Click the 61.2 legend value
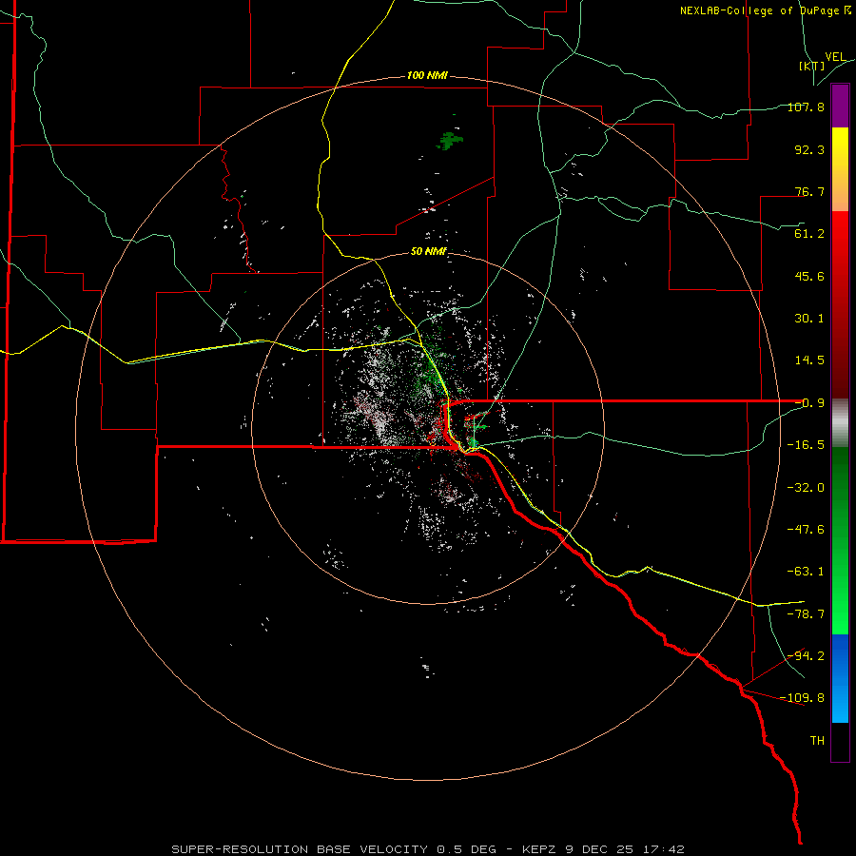The width and height of the screenshot is (856, 856). click(x=809, y=234)
